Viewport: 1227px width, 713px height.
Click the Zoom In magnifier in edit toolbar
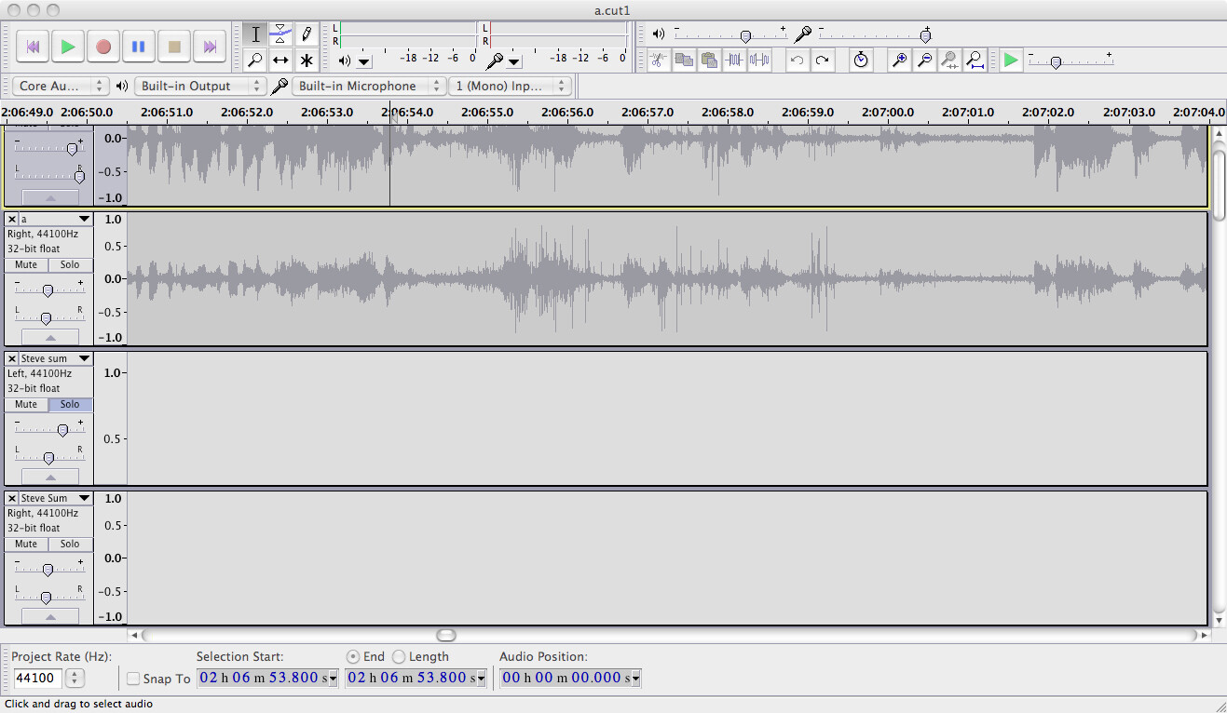pyautogui.click(x=900, y=61)
